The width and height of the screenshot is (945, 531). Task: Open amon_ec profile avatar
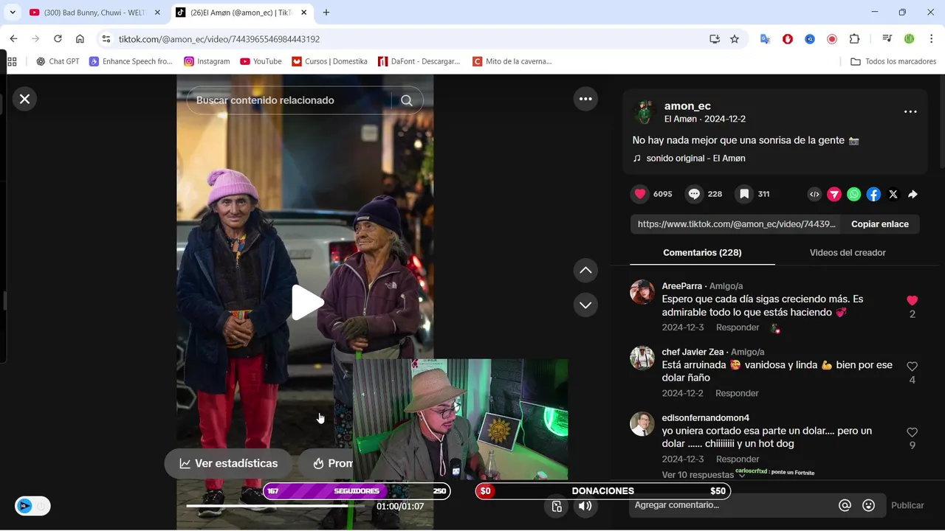[645, 112]
